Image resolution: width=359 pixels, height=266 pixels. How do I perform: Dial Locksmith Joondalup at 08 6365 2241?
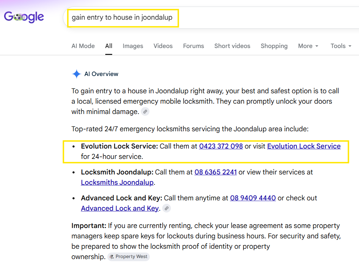pos(215,172)
